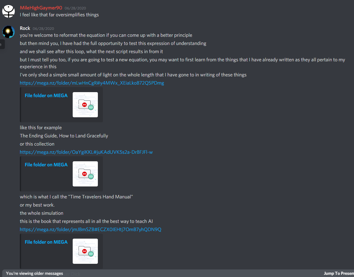This screenshot has width=354, height=277.
Task: Click timestamp next to Rock's name
Action: (43, 29)
